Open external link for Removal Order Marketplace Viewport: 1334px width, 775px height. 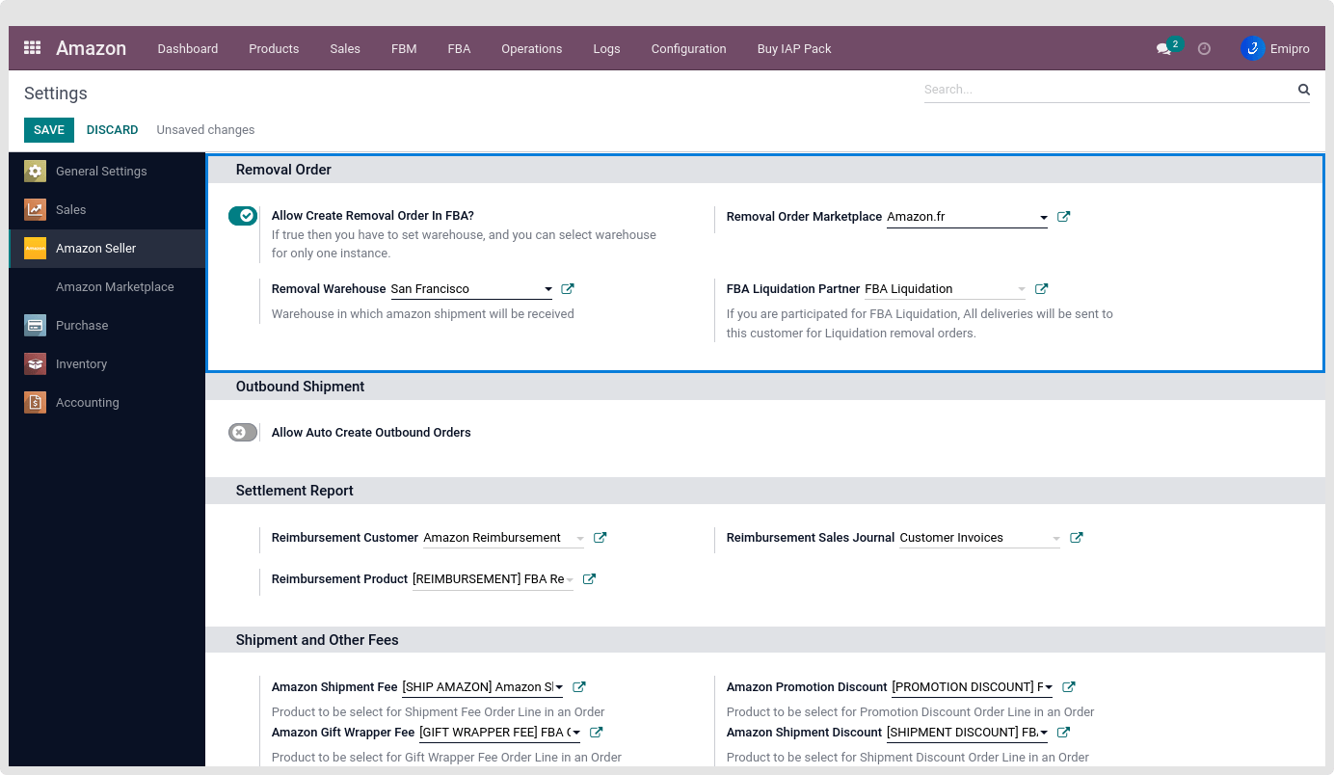click(1064, 217)
